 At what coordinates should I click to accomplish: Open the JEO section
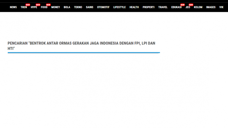(188, 7)
